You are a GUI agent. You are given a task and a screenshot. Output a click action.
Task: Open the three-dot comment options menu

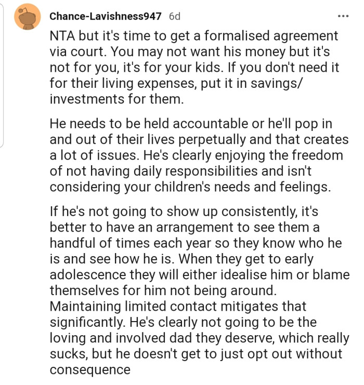[343, 16]
